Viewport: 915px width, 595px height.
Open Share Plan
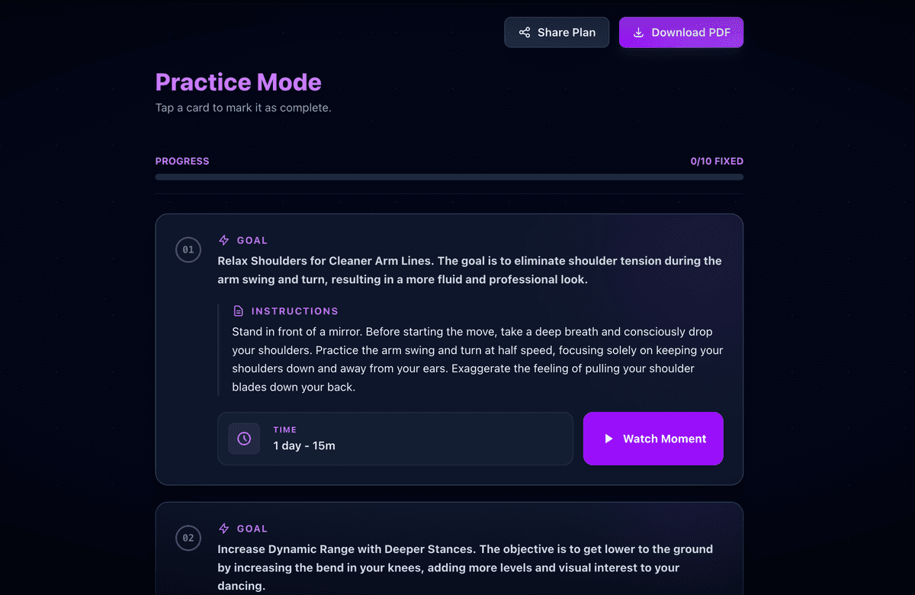click(557, 32)
